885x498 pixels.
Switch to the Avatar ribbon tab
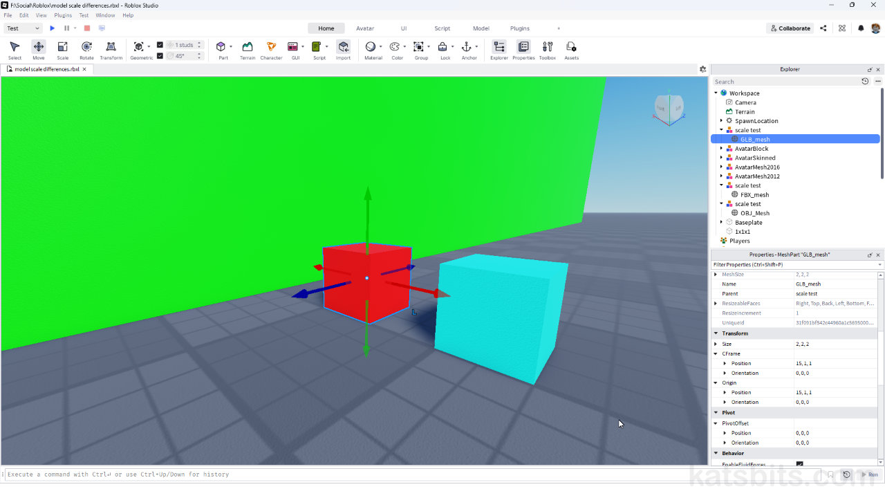[365, 28]
